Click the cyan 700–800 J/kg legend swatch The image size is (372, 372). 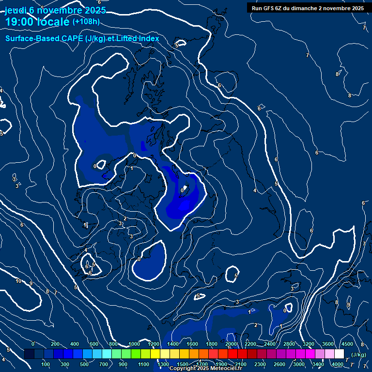pos(107,354)
